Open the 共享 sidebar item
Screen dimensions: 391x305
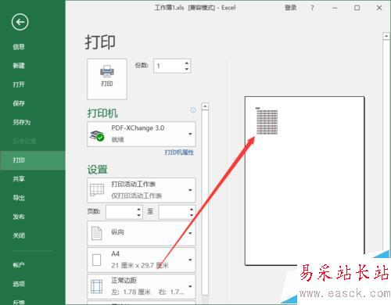[19, 179]
